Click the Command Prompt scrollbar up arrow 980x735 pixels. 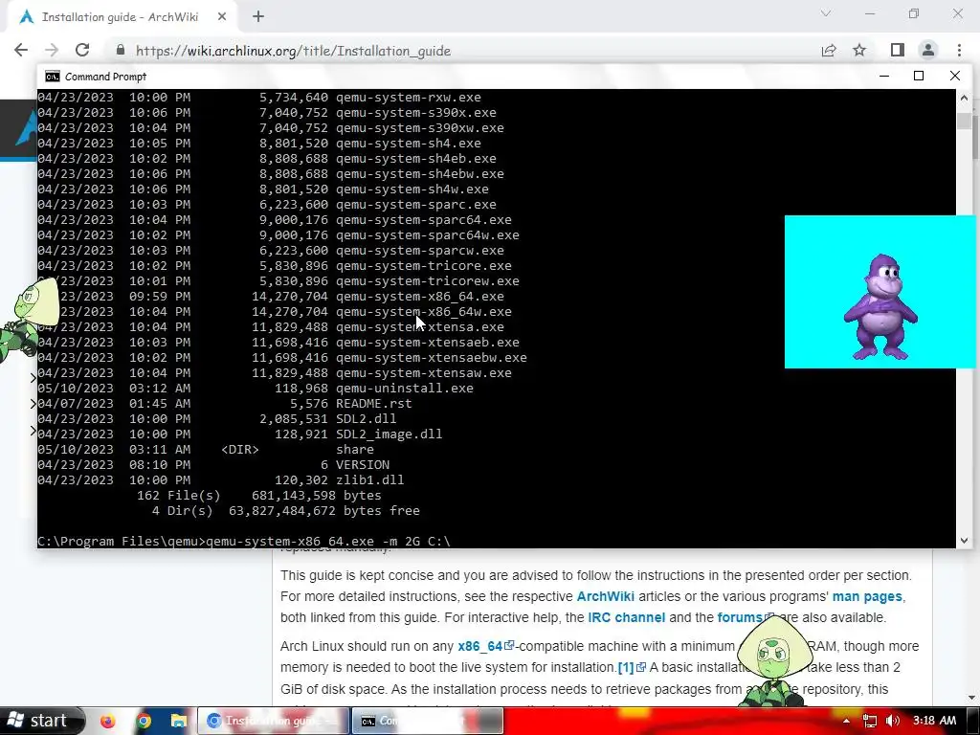click(964, 98)
